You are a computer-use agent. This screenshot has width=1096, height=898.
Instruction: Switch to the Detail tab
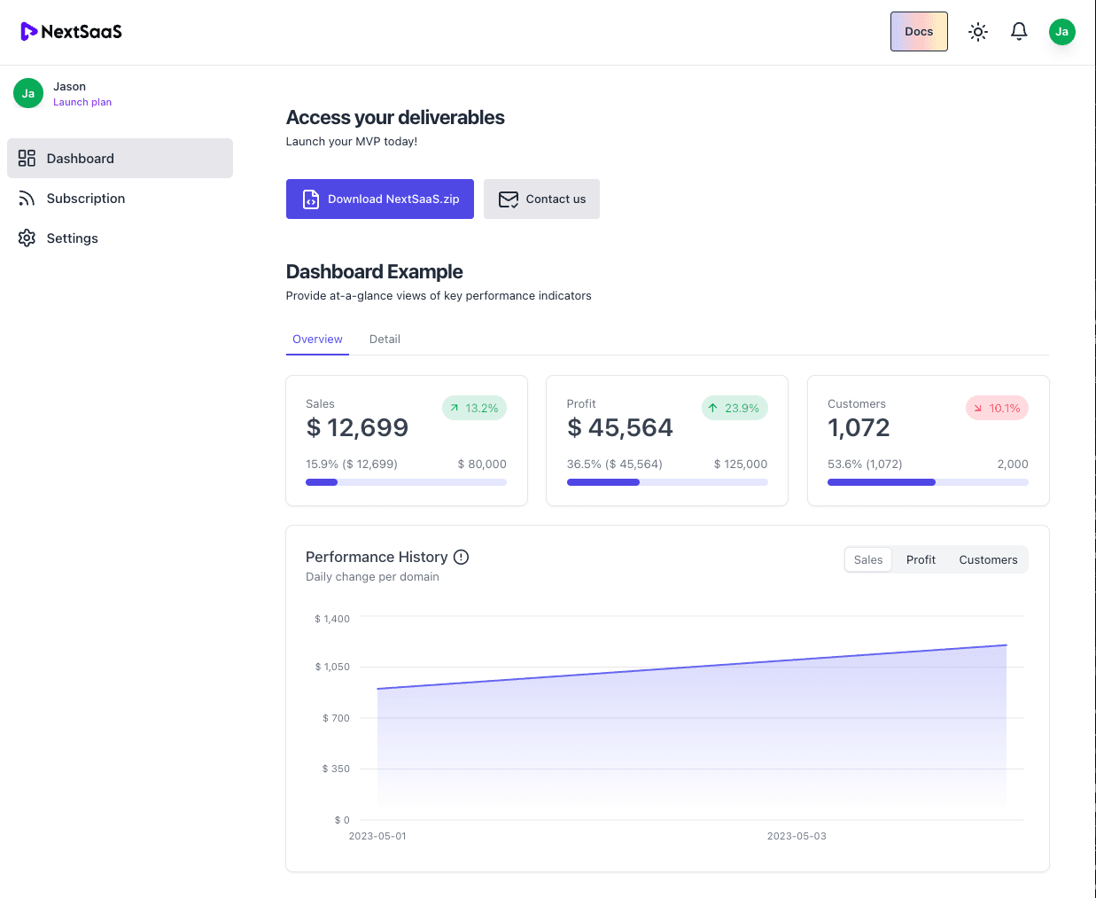[x=385, y=340]
